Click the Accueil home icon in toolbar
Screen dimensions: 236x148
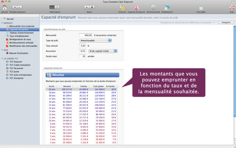5,7
